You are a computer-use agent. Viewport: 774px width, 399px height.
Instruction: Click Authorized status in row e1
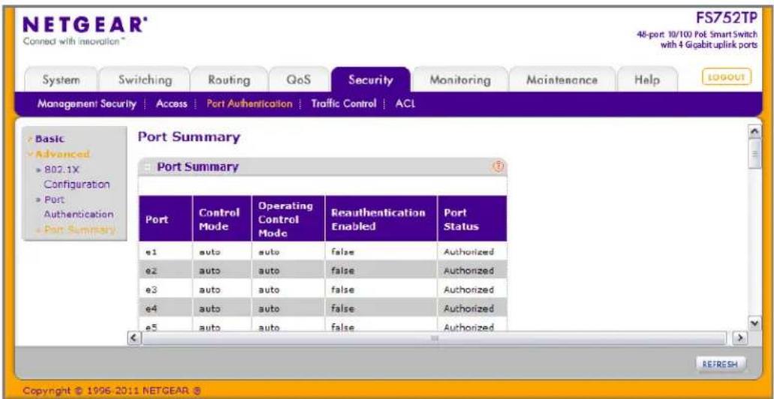click(x=468, y=251)
